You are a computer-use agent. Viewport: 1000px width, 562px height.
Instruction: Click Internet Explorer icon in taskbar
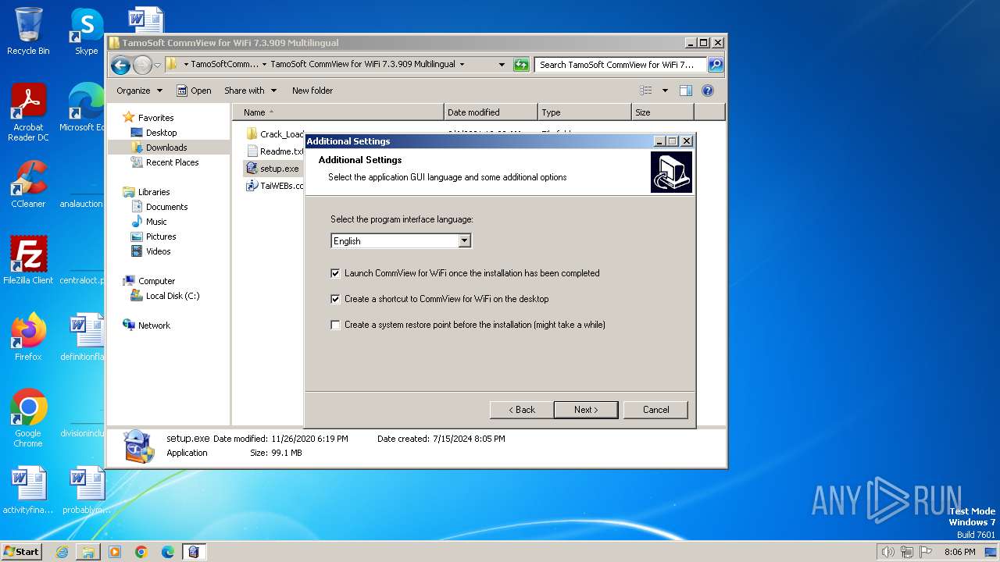(x=62, y=552)
